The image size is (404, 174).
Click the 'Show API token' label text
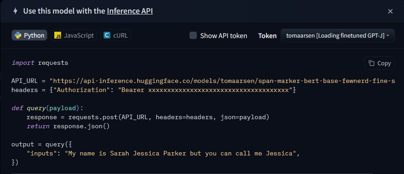[x=223, y=36]
